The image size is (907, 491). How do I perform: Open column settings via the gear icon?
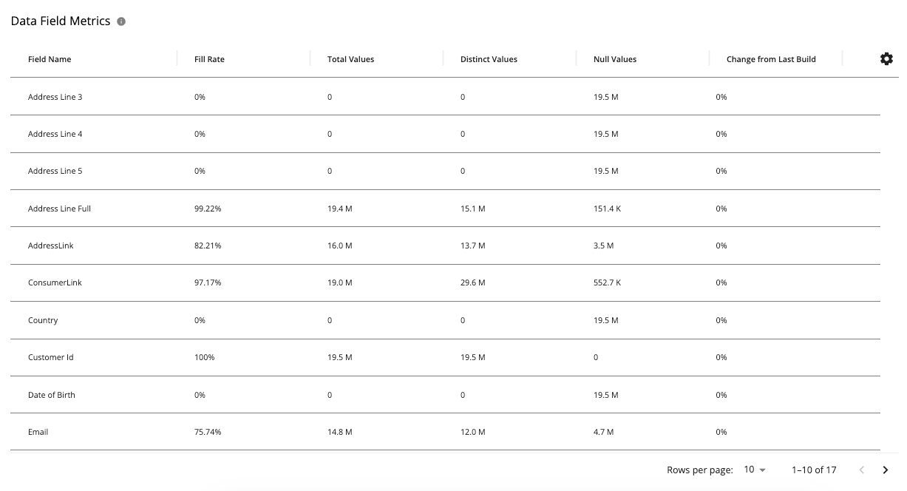886,58
